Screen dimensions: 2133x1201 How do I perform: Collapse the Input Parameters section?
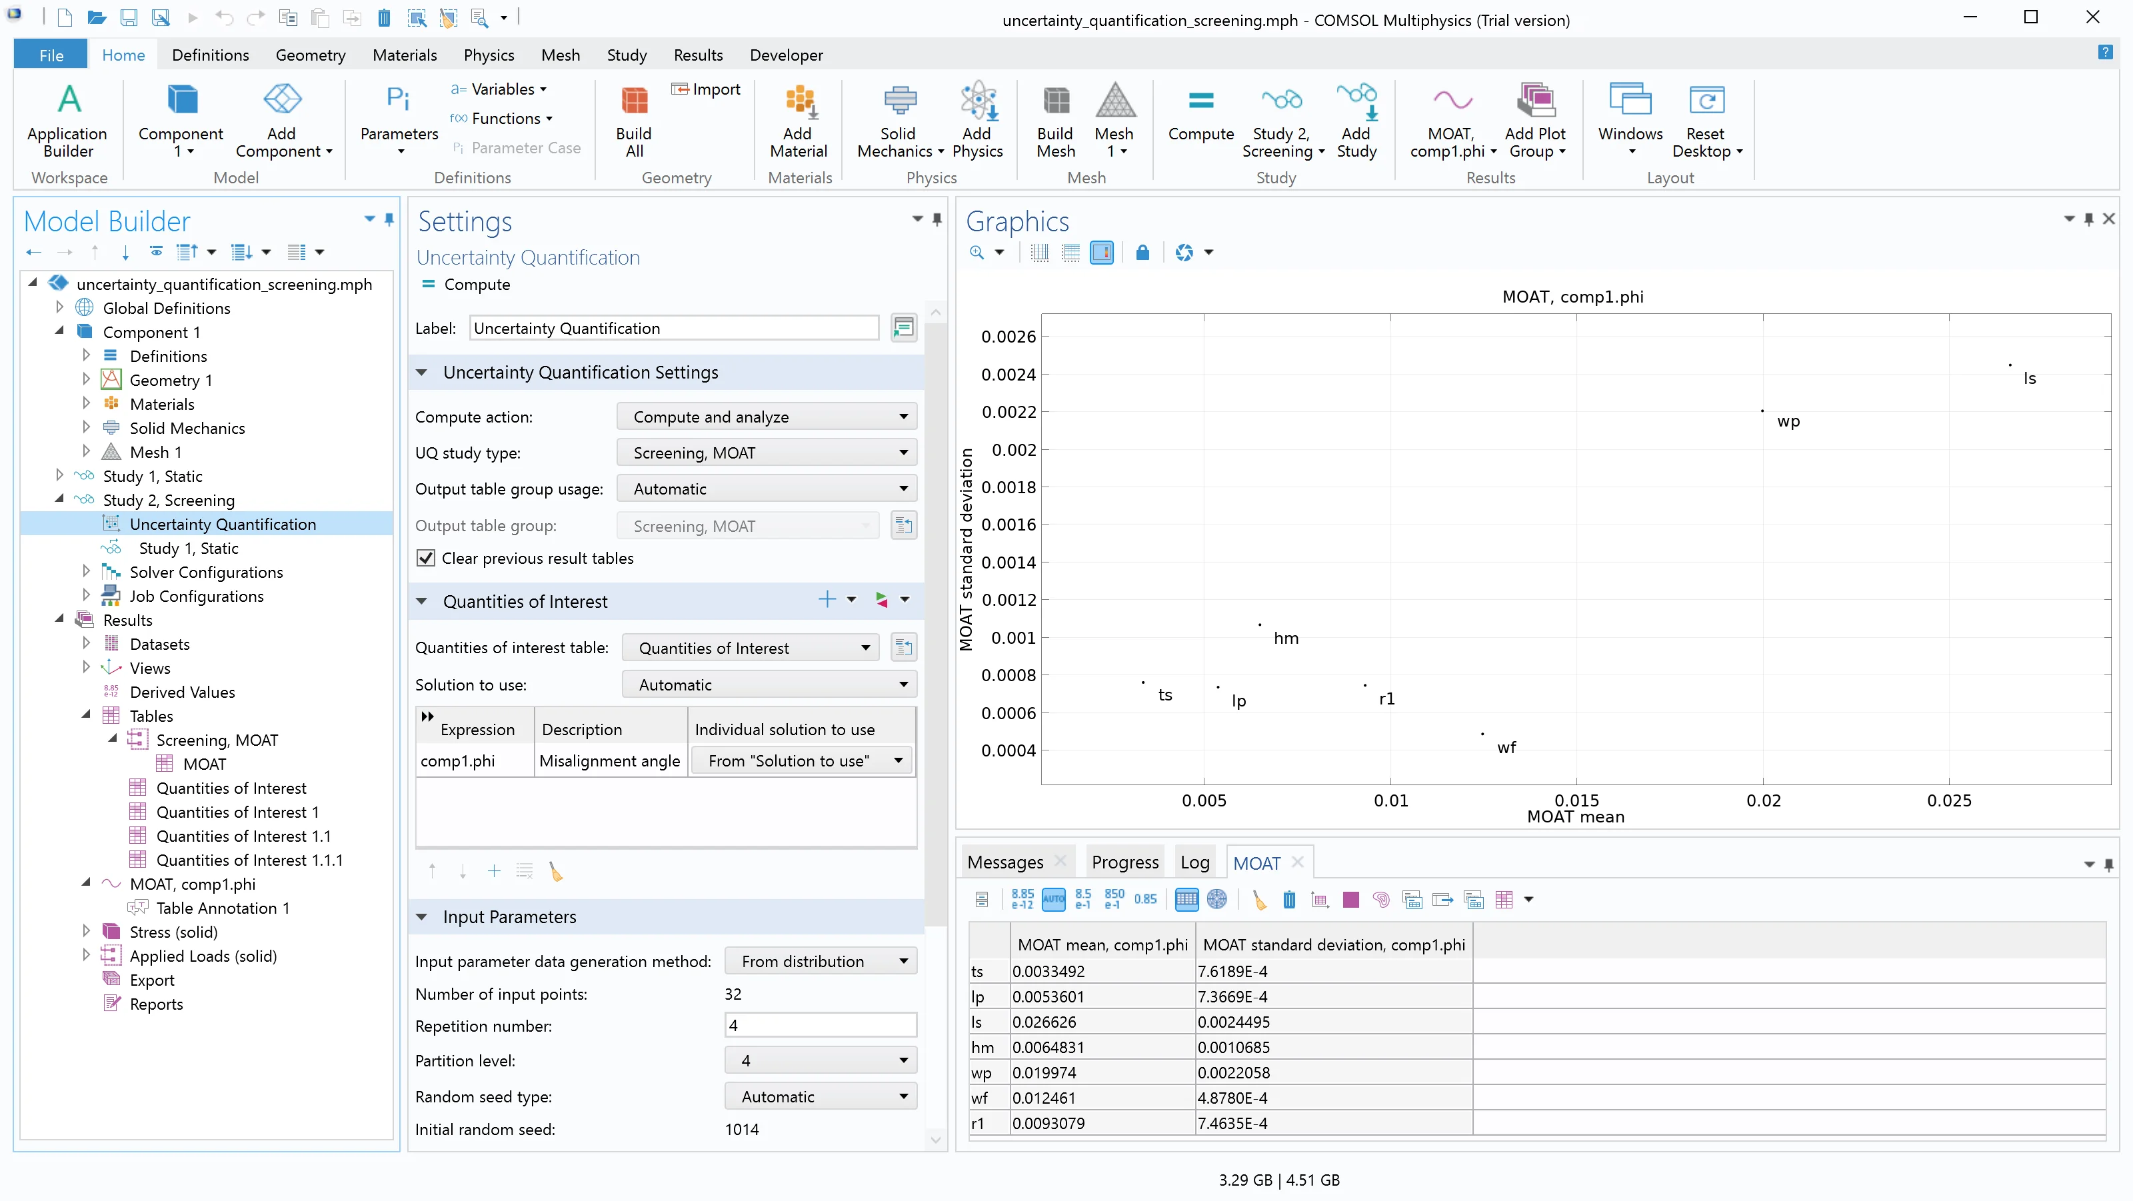coord(421,917)
